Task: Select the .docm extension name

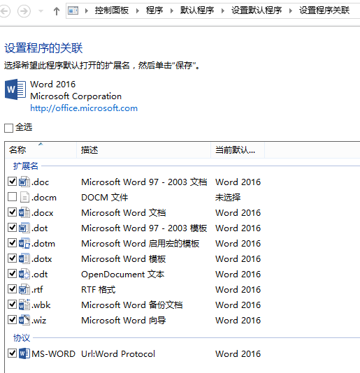Action: click(44, 198)
